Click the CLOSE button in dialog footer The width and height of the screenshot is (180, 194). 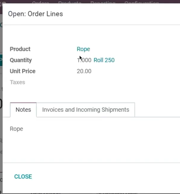(x=23, y=176)
